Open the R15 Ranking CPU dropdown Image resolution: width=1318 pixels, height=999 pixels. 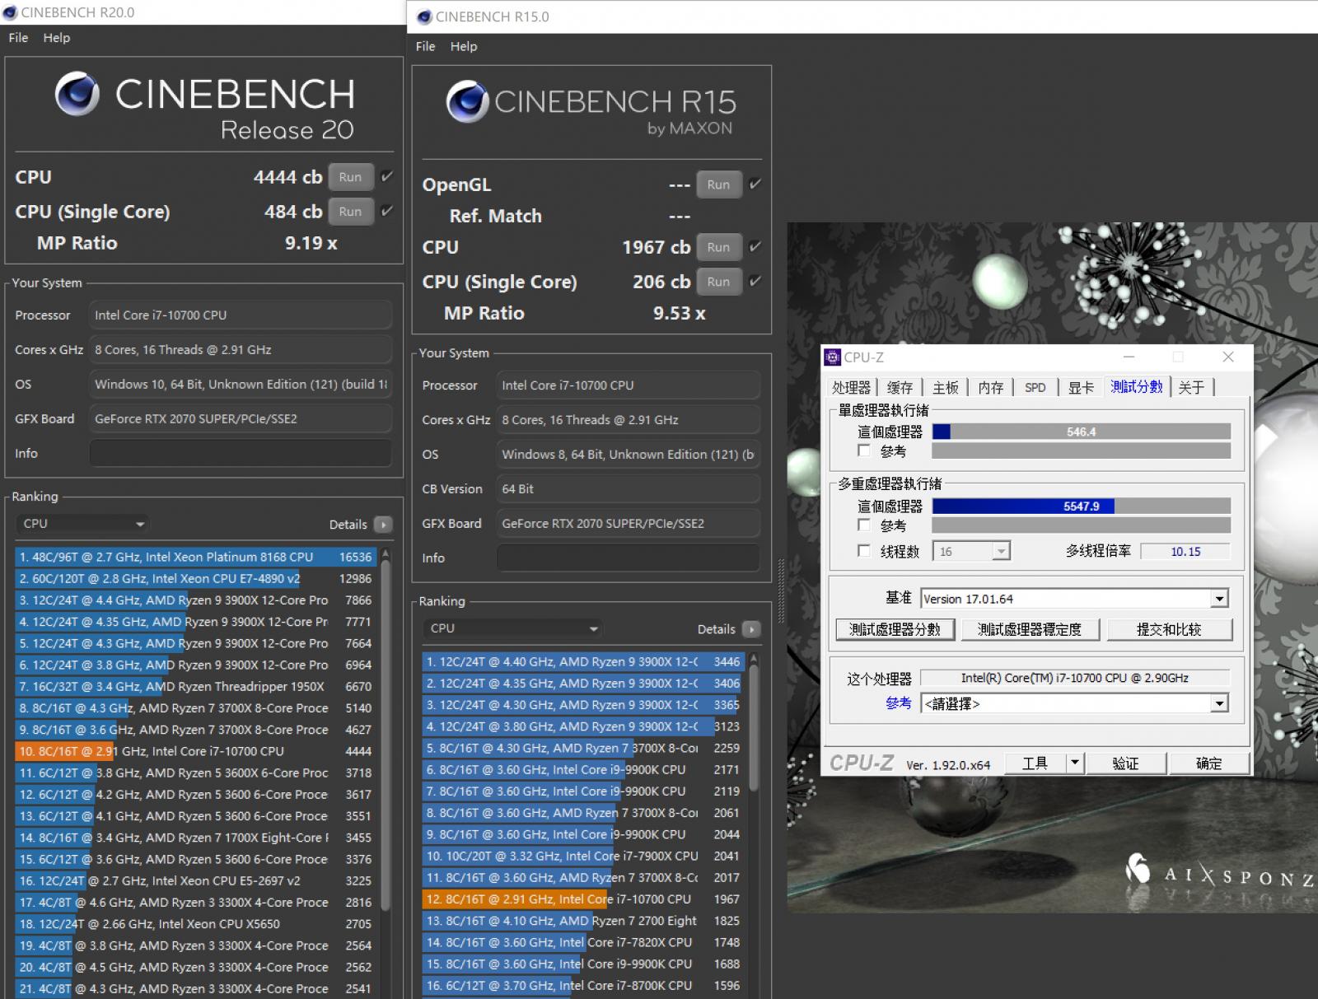512,628
